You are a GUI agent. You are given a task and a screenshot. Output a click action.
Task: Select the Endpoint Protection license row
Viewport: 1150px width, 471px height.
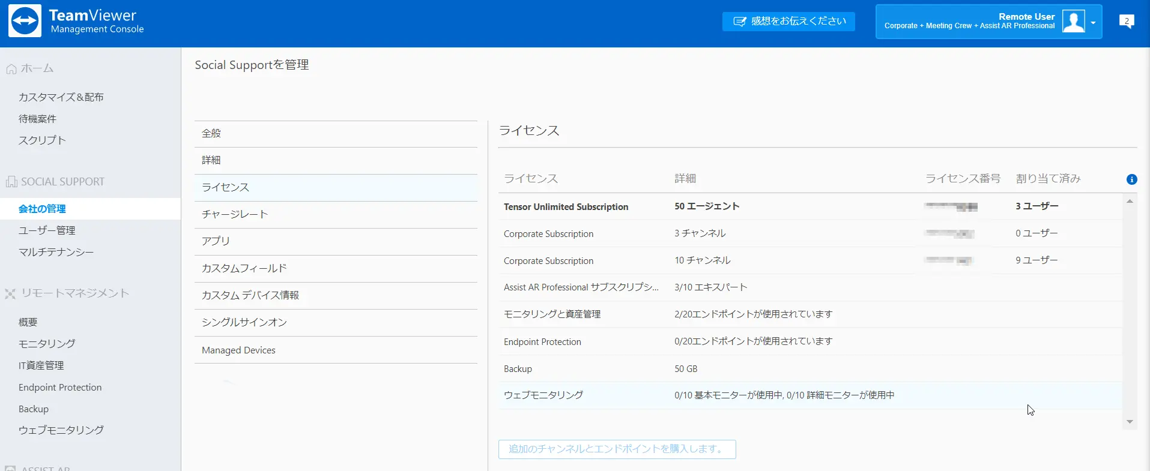[x=810, y=341]
